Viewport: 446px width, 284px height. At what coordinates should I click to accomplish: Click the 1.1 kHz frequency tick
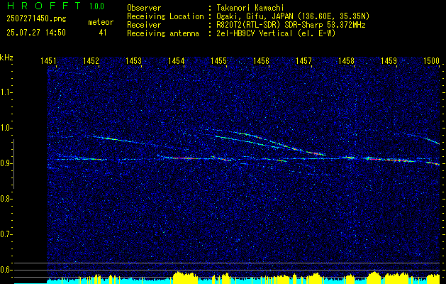(x=7, y=92)
